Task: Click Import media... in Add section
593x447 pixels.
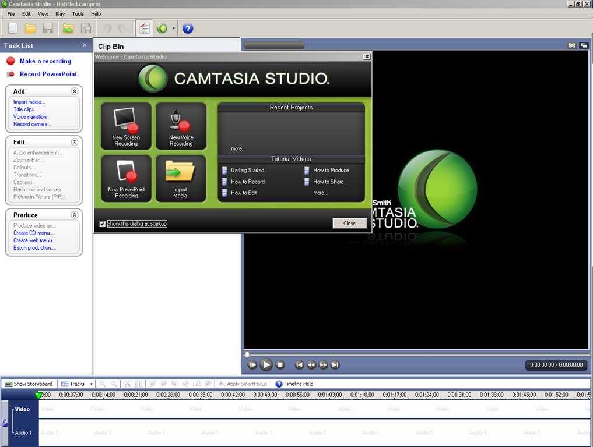Action: point(29,102)
